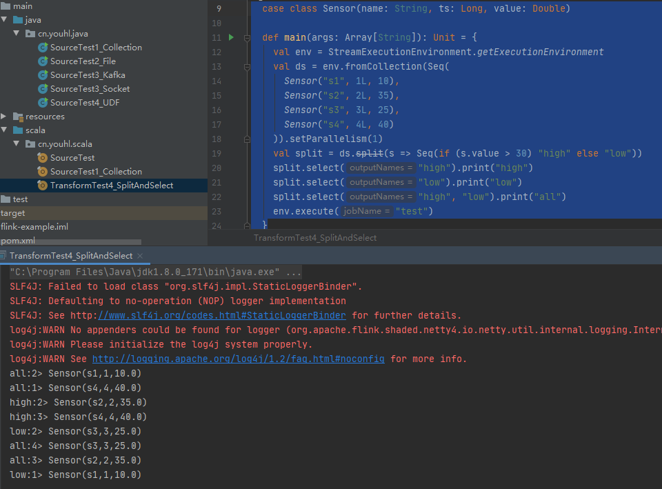
Task: Click the fold marker on line 13
Action: (x=248, y=67)
